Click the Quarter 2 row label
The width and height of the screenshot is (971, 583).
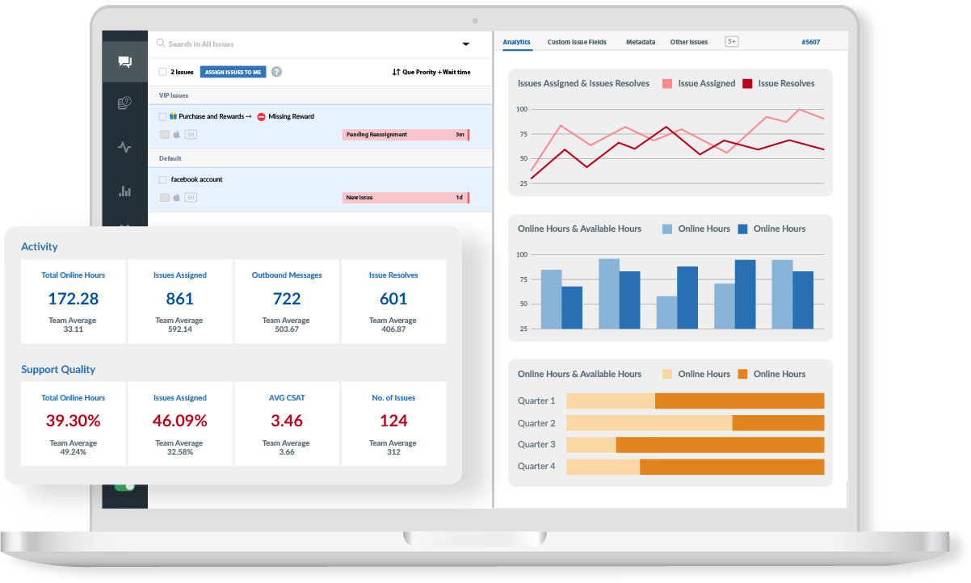(536, 423)
